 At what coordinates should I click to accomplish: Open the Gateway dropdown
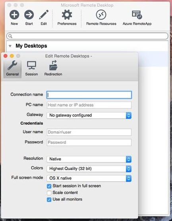[89, 115]
